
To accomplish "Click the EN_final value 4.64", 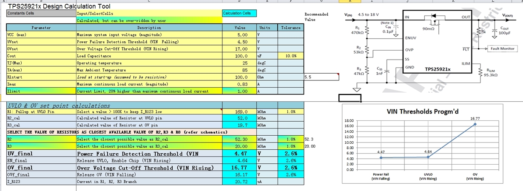I will 239,160.
